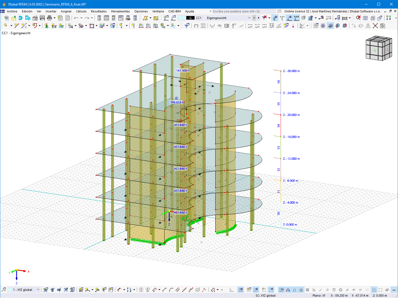Save the model with the floppy disk icon

coord(42,18)
